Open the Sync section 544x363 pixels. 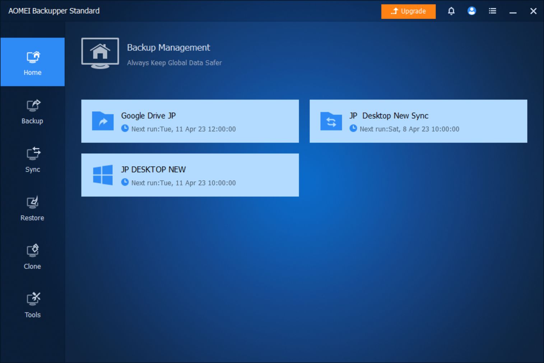tap(32, 160)
